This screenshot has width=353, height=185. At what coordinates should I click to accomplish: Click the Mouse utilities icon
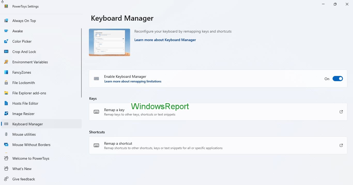[6, 134]
